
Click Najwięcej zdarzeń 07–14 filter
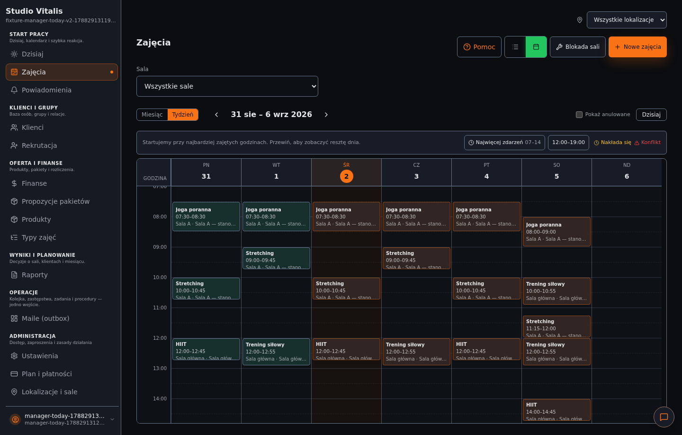(x=504, y=143)
